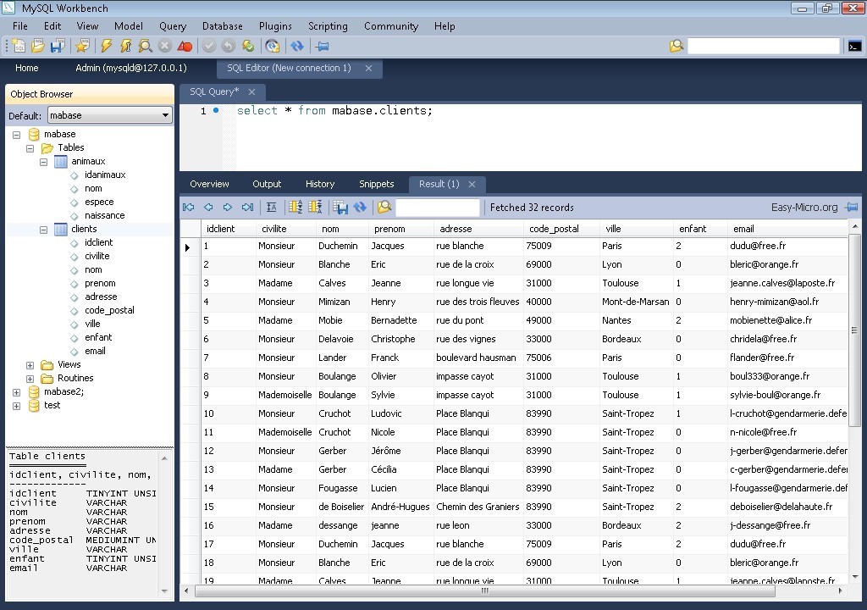Viewport: 867px width, 610px height.
Task: Switch to the Home tab
Action: point(26,68)
